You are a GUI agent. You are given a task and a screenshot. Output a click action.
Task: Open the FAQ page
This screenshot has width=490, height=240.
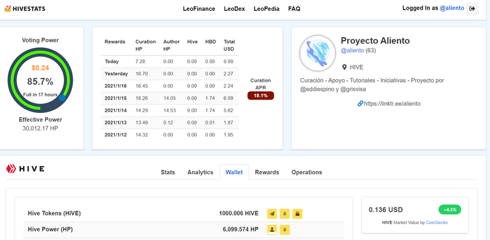coord(294,9)
